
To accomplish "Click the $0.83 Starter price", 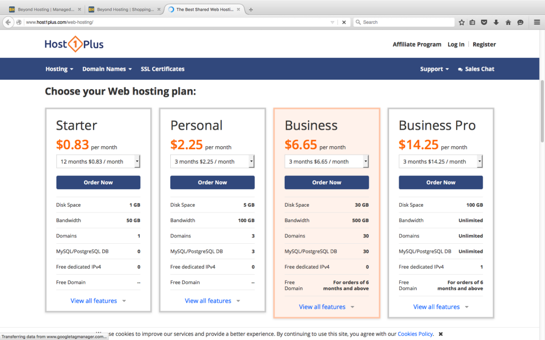I will pyautogui.click(x=72, y=144).
